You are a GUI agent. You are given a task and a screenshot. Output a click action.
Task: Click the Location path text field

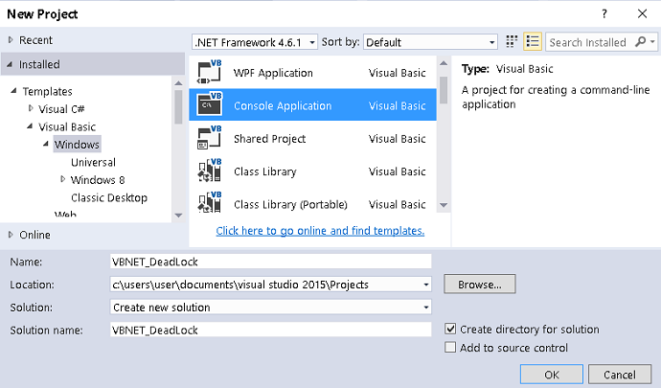coord(265,285)
